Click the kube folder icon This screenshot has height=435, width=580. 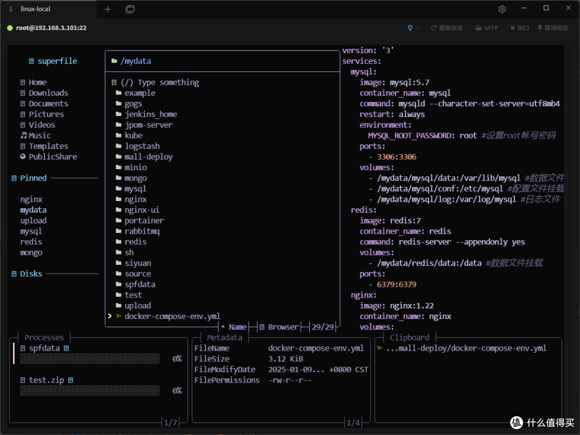(118, 135)
